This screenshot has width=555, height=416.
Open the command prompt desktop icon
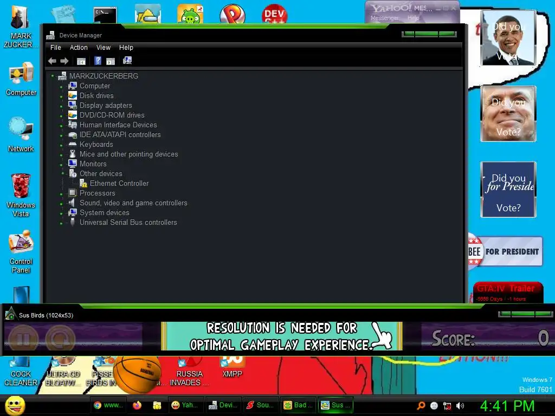point(105,15)
